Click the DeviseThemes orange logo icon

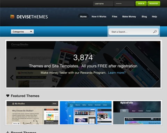(x=12, y=17)
